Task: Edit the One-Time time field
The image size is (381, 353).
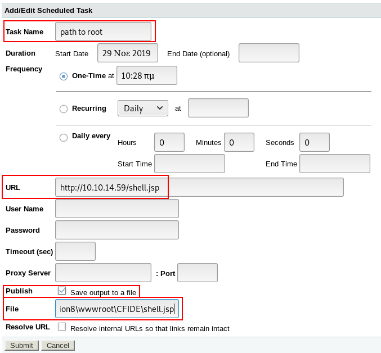Action: 146,75
